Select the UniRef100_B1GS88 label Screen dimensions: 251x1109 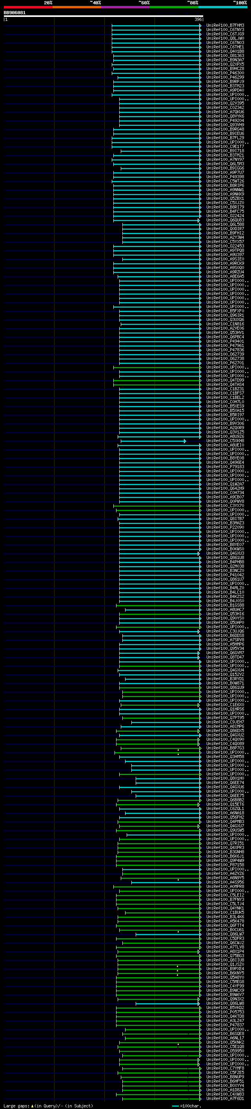pos(225,605)
